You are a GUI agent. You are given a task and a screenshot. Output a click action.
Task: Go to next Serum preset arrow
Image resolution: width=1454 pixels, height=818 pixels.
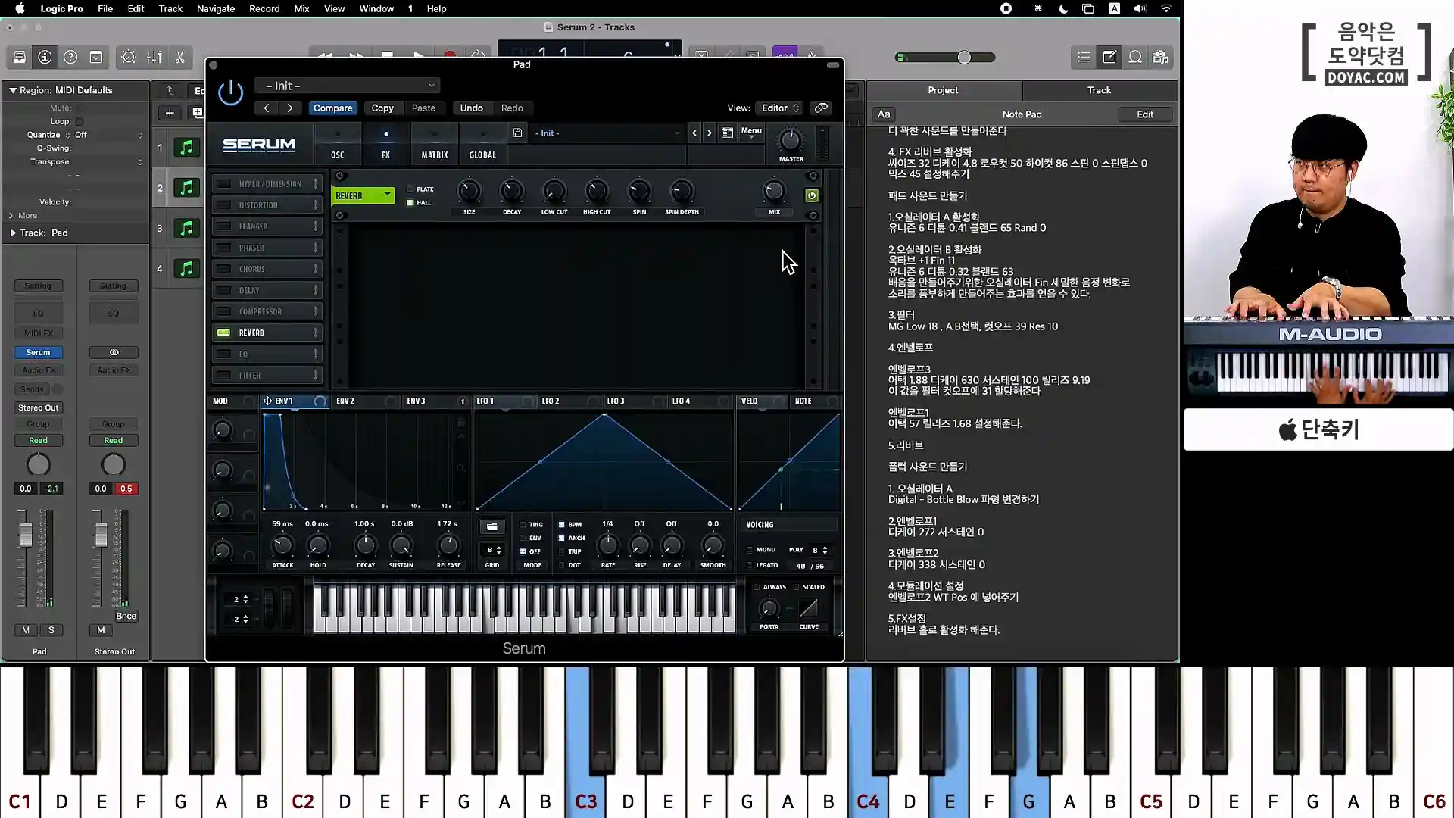tap(710, 133)
